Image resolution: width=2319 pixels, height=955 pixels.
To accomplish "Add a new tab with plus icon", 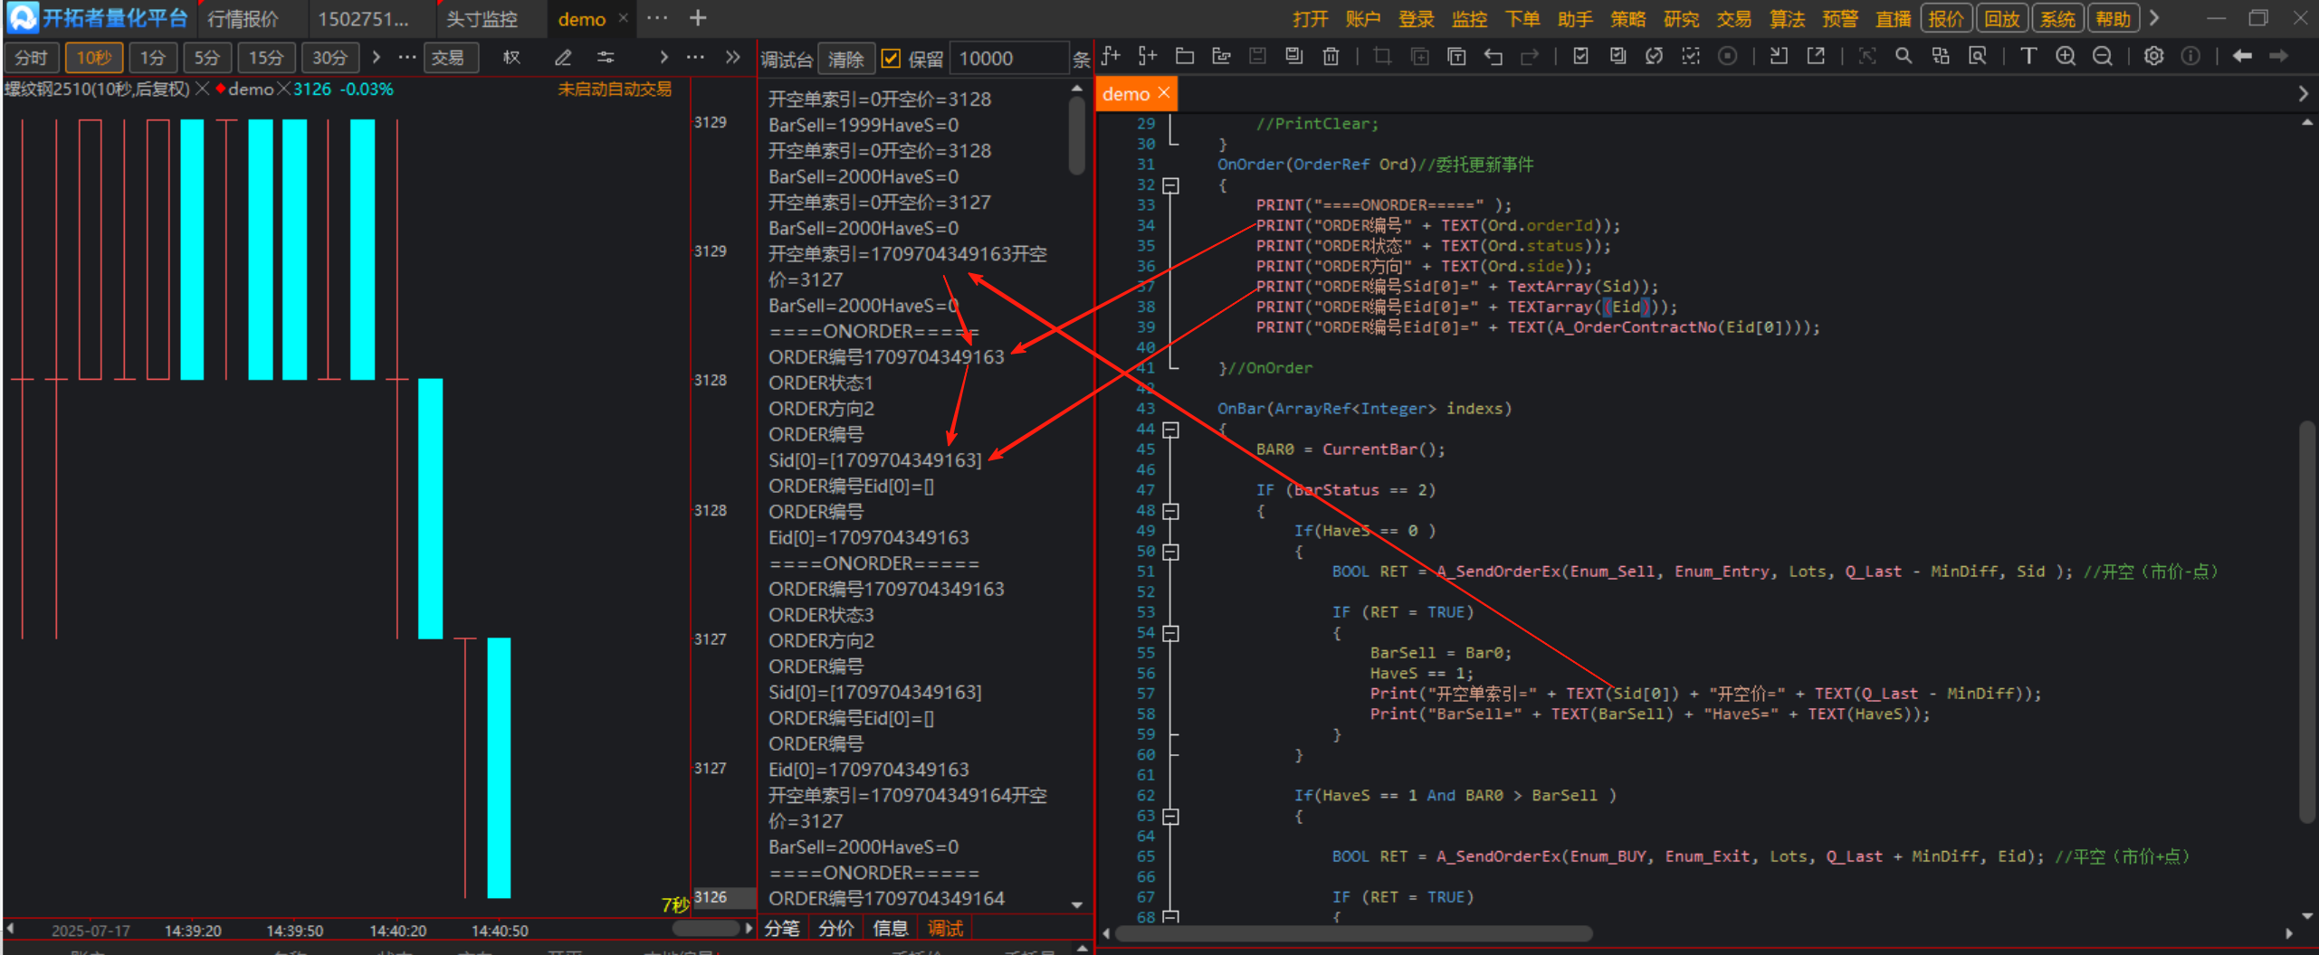I will 698,18.
